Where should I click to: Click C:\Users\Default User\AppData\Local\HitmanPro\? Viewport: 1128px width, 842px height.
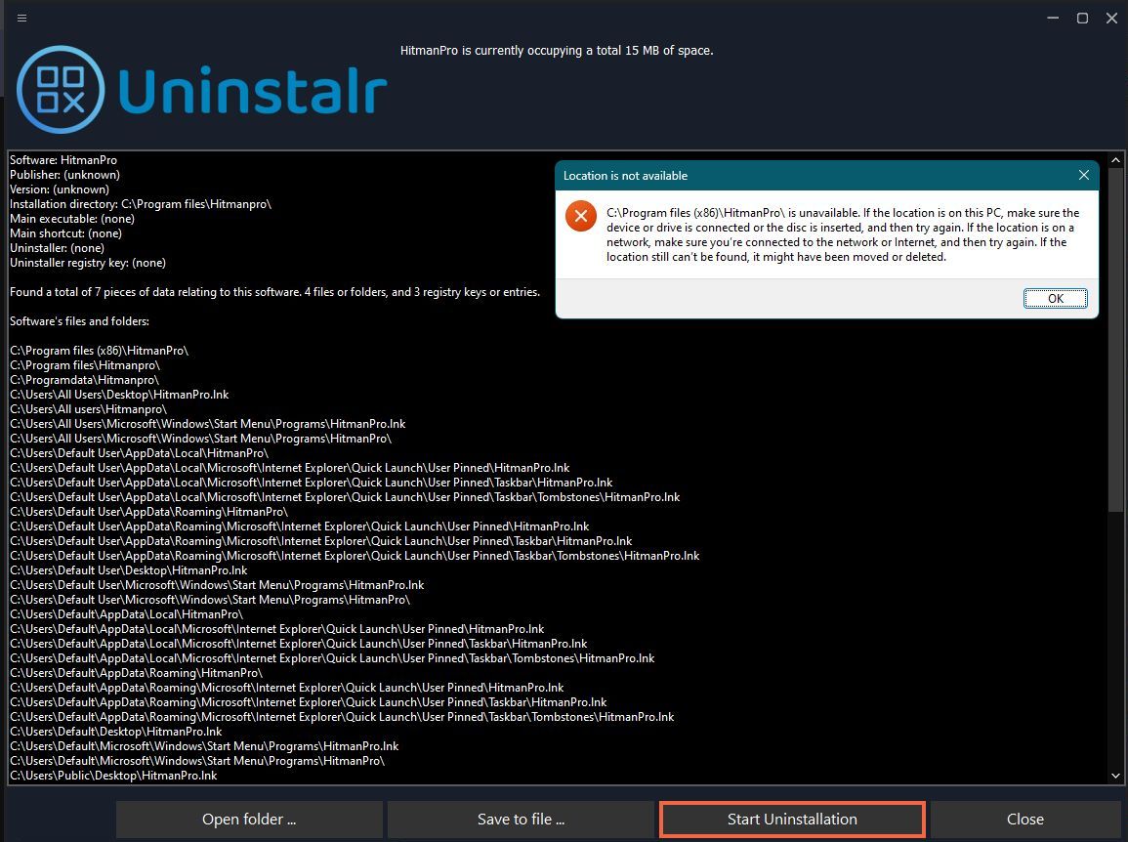coord(139,453)
